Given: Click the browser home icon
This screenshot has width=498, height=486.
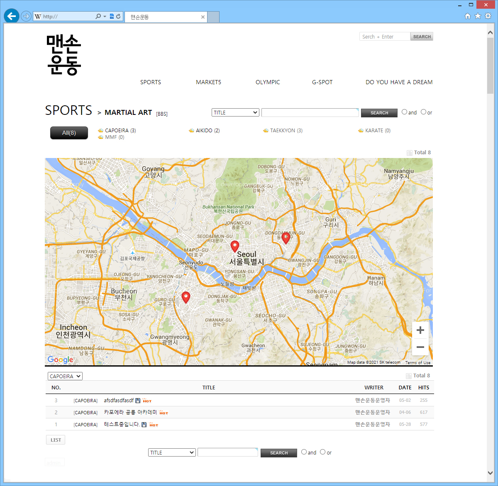Looking at the screenshot, I should tap(468, 16).
